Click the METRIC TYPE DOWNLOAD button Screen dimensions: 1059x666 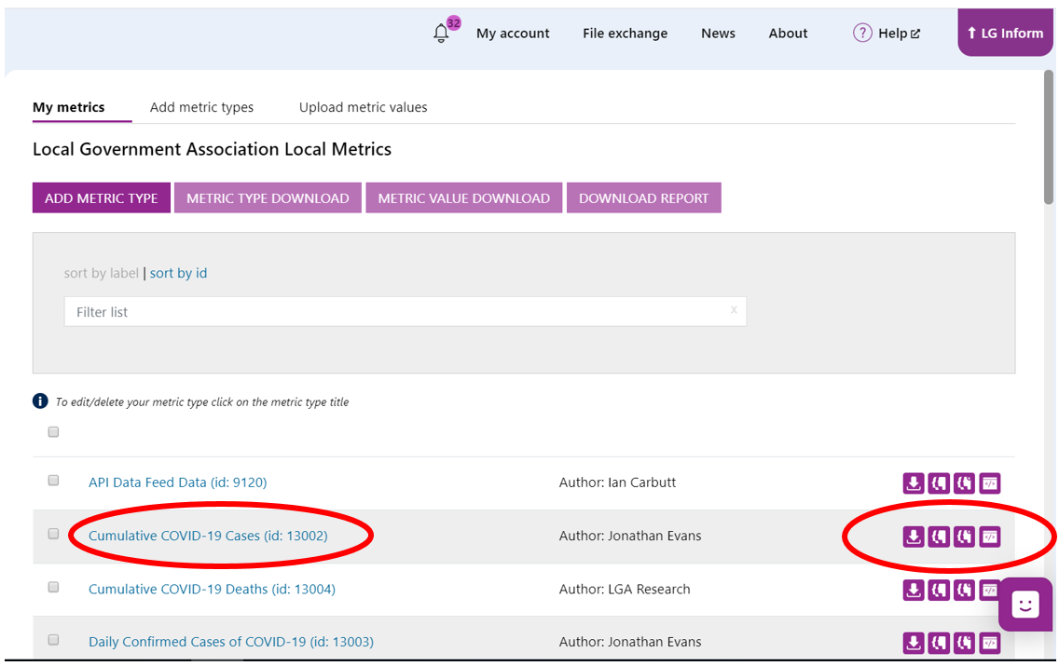tap(268, 197)
